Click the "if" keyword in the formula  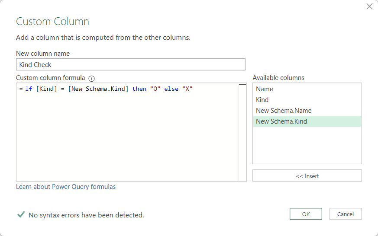29,89
